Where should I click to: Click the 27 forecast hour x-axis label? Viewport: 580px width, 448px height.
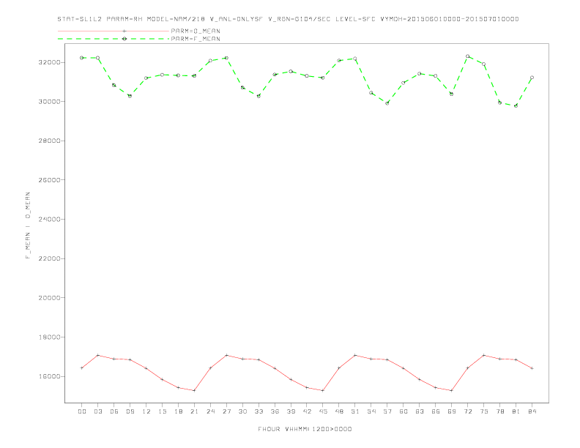tap(226, 411)
